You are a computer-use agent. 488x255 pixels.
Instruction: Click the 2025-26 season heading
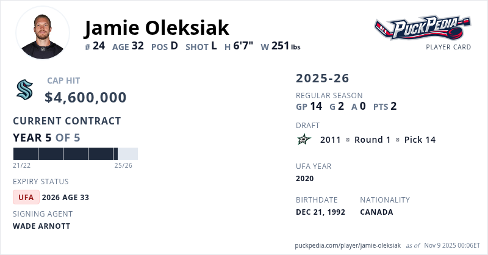pyautogui.click(x=323, y=78)
